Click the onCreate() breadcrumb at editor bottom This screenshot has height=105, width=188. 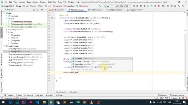tap(73, 92)
